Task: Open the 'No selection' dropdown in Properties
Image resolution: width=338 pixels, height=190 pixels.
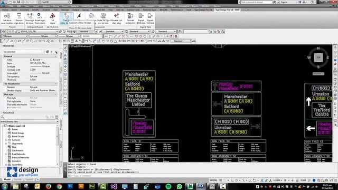Action: click(23, 52)
